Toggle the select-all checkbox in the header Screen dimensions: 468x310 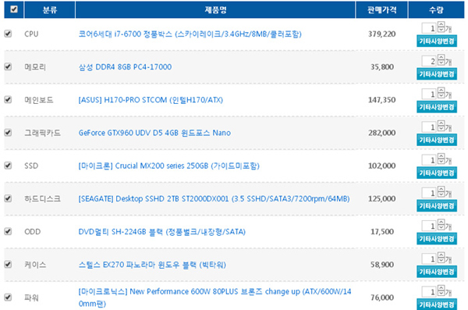[14, 9]
